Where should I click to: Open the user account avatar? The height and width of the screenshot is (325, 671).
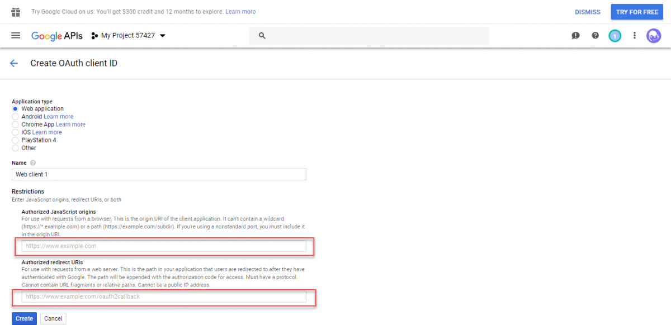click(654, 36)
